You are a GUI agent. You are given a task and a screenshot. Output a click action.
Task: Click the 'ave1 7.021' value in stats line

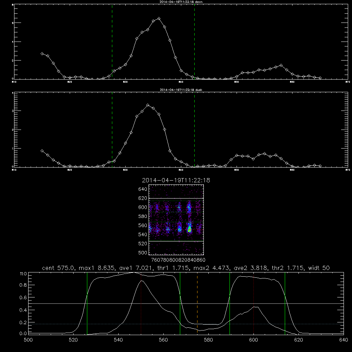[x=136, y=268]
